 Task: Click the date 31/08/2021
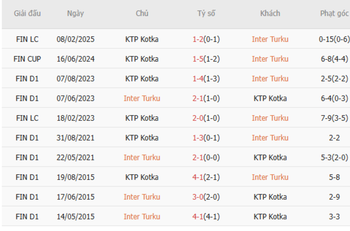tap(75, 138)
